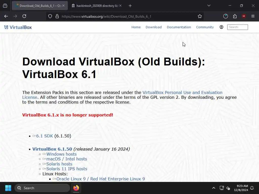Open the Home nav item
The image size is (259, 194).
136,27
